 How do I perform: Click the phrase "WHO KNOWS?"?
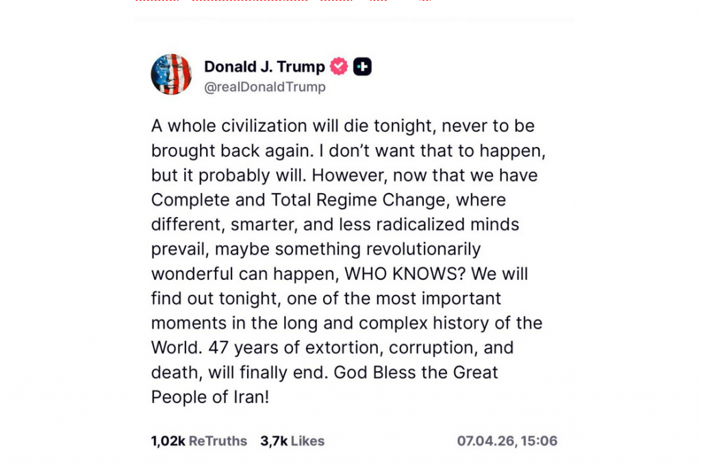click(396, 274)
